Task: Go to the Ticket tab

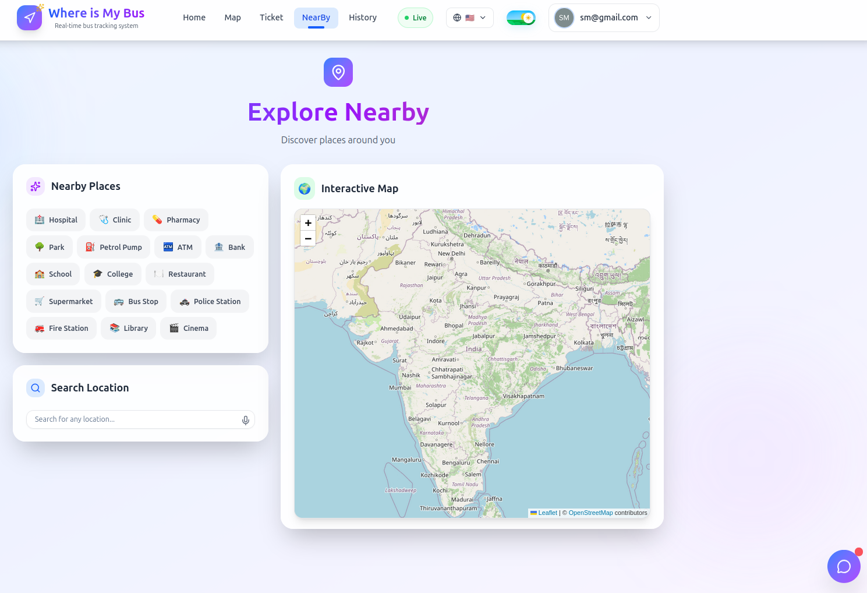Action: (x=271, y=18)
